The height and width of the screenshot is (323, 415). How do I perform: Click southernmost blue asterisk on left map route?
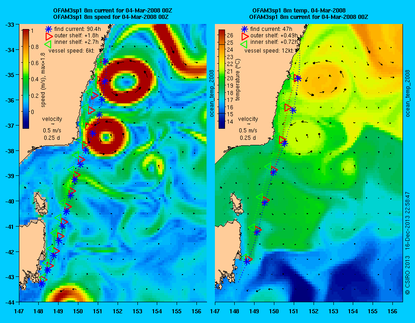[x=41, y=284]
